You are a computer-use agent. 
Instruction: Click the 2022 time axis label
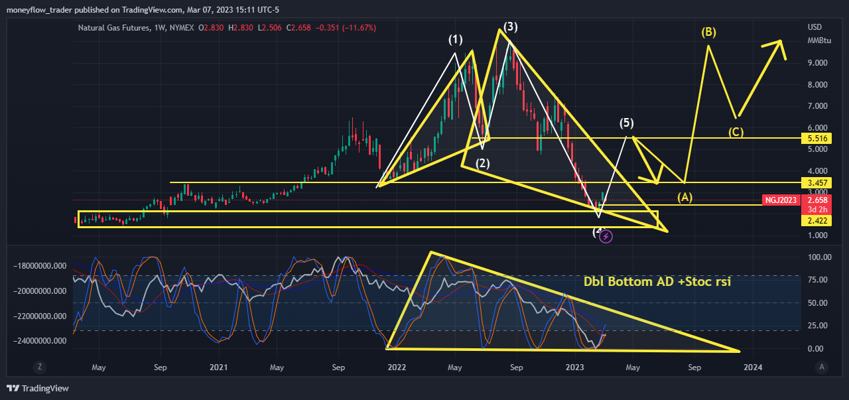click(397, 367)
